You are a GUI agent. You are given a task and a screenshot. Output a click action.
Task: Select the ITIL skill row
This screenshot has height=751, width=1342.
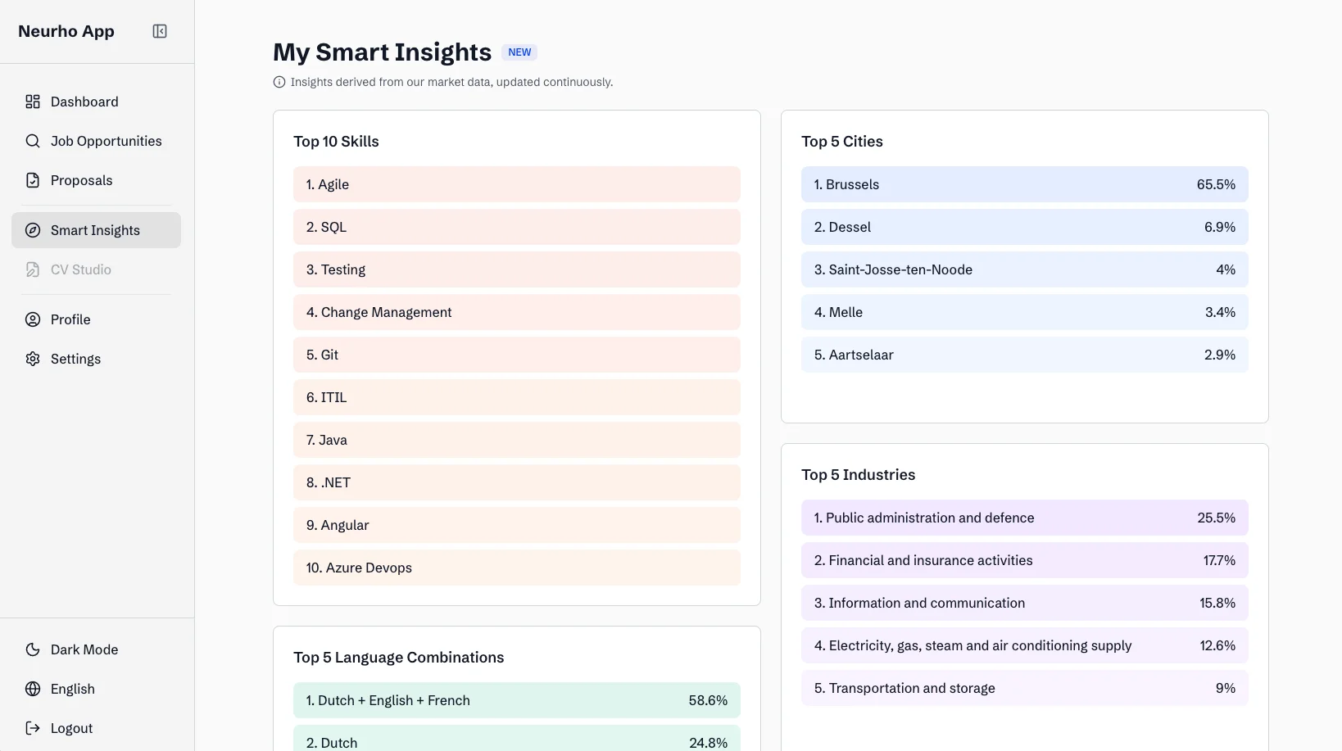click(x=517, y=397)
